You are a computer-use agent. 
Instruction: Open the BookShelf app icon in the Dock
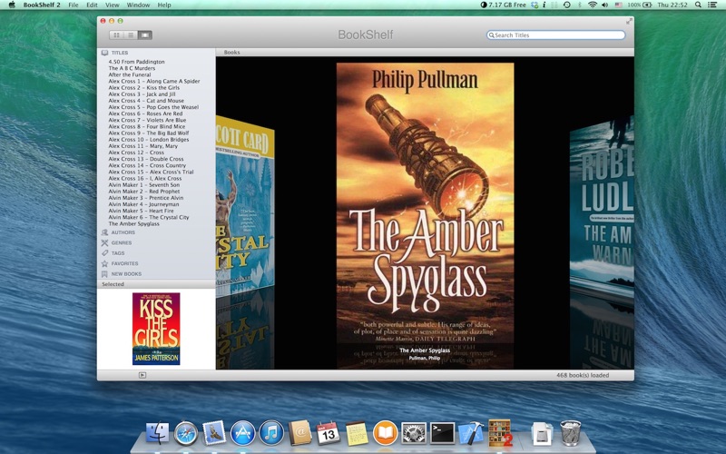(500, 433)
